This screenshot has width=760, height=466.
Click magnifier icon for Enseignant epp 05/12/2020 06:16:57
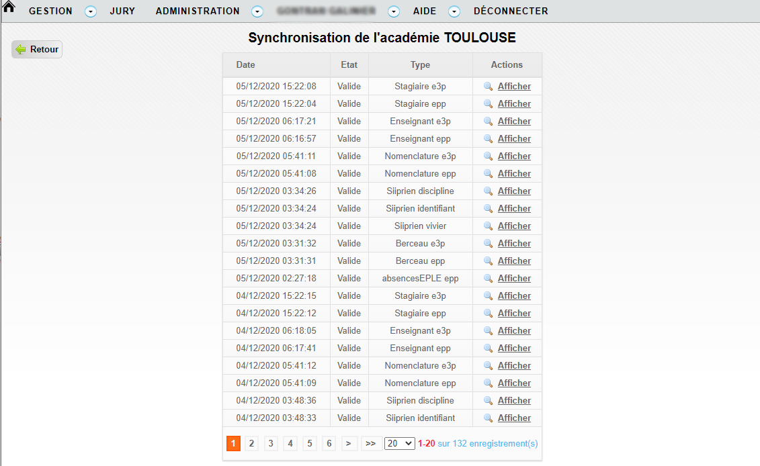click(x=489, y=139)
